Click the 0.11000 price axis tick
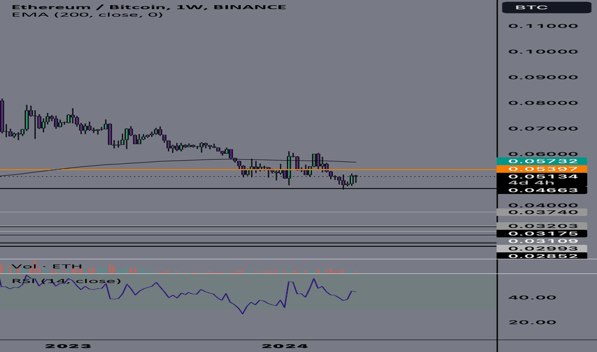 click(543, 26)
